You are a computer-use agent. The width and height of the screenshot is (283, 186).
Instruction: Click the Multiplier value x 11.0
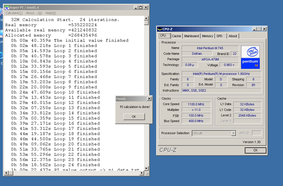coord(196,110)
